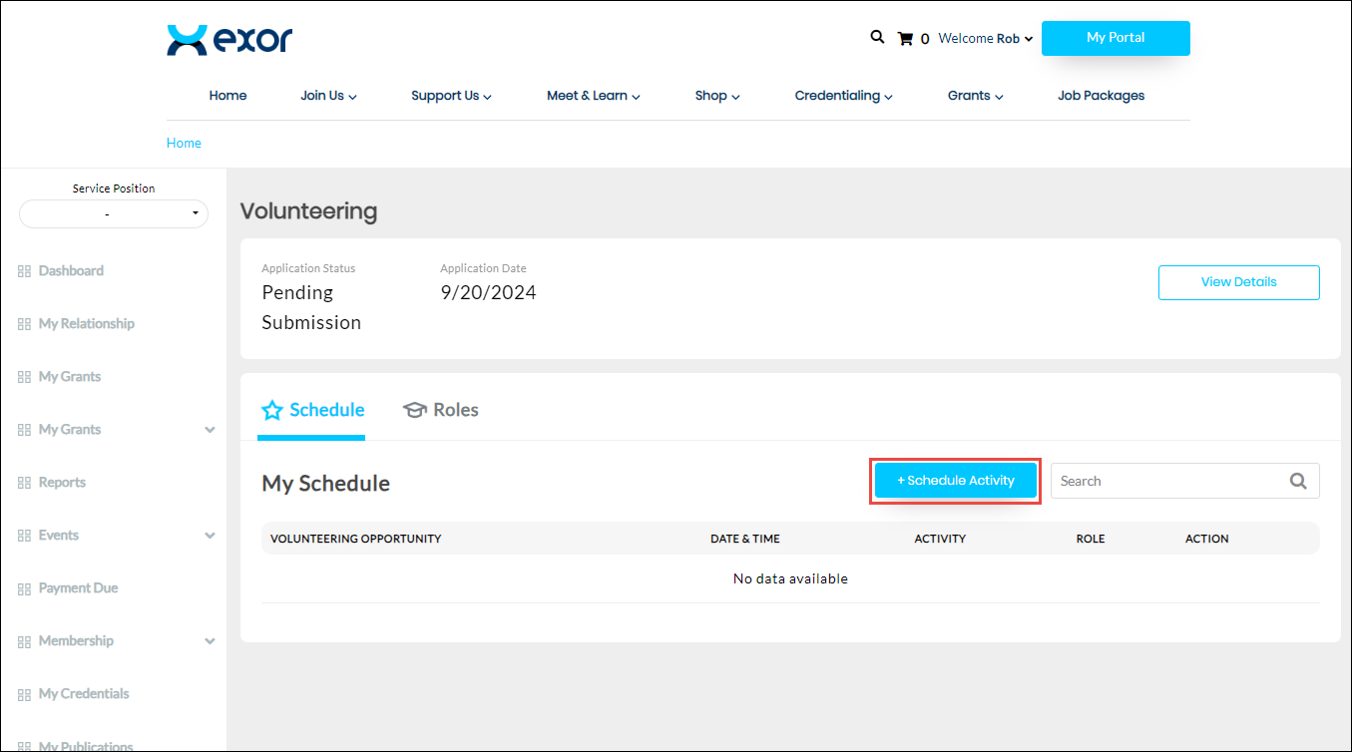Click the magnifier icon in schedule search
Image resolution: width=1352 pixels, height=752 pixels.
(1298, 481)
